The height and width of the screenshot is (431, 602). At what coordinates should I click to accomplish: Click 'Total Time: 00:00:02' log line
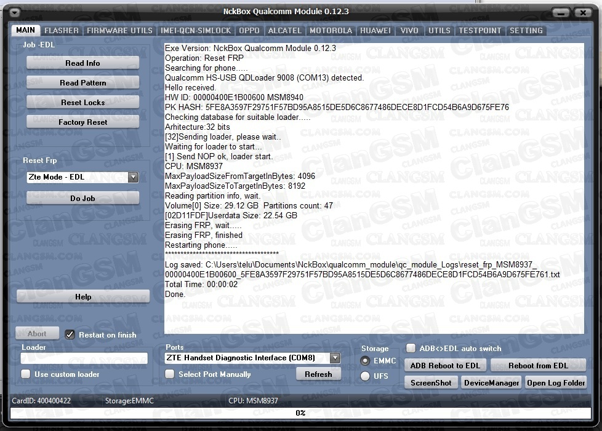[x=201, y=284]
